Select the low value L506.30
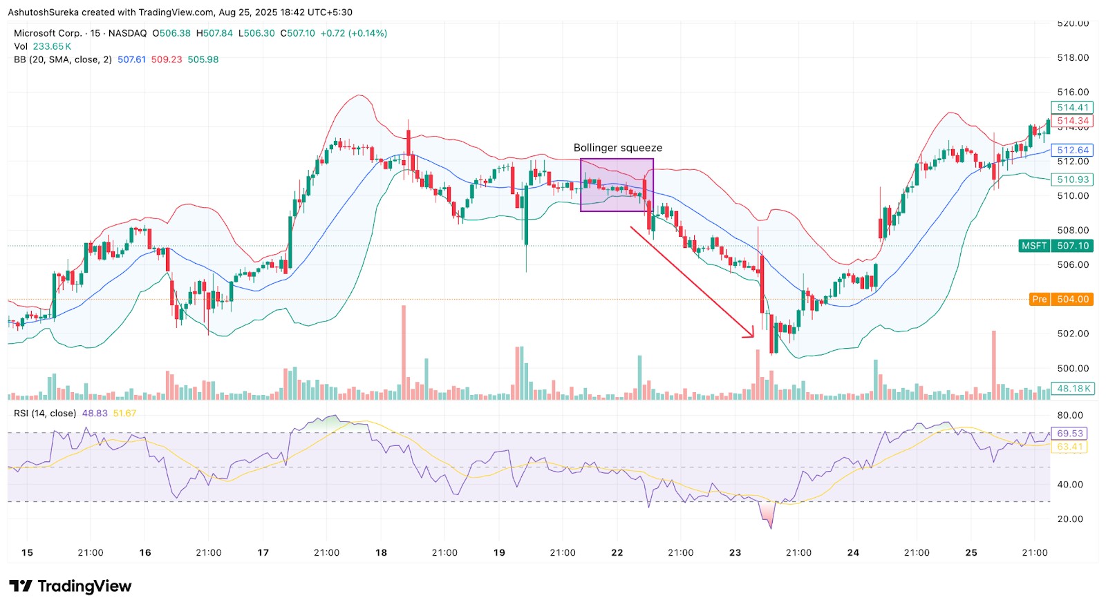 click(256, 33)
